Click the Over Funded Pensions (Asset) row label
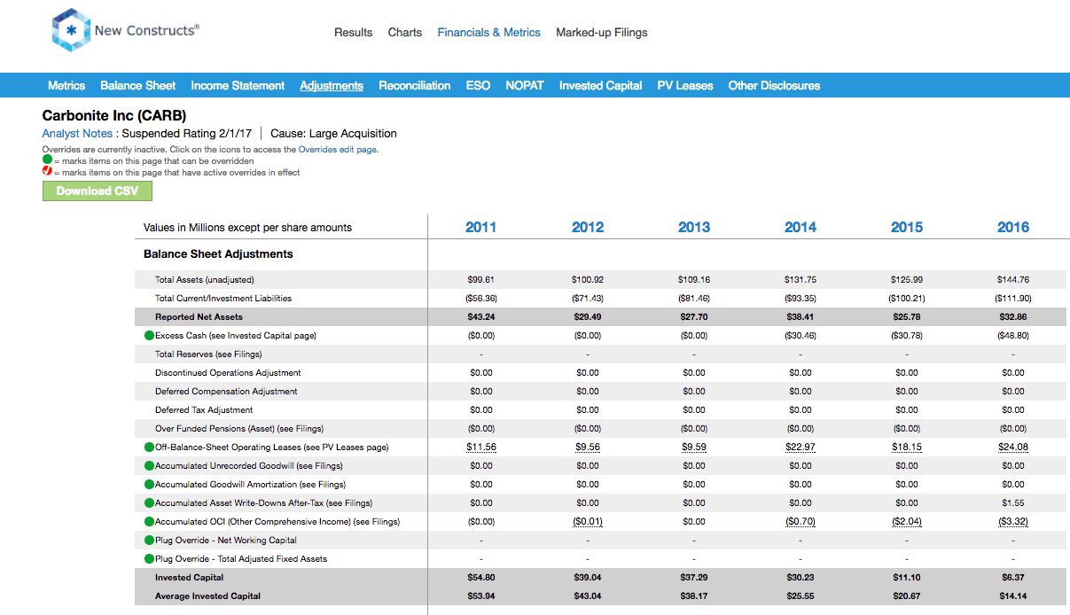The width and height of the screenshot is (1070, 615). point(239,429)
